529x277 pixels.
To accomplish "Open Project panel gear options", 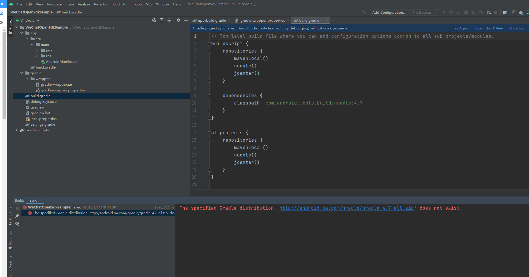I will click(x=179, y=20).
